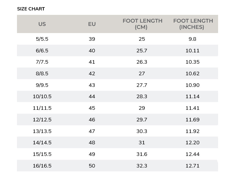
Task: Select the 25.7 cm foot length
Action: (142, 51)
